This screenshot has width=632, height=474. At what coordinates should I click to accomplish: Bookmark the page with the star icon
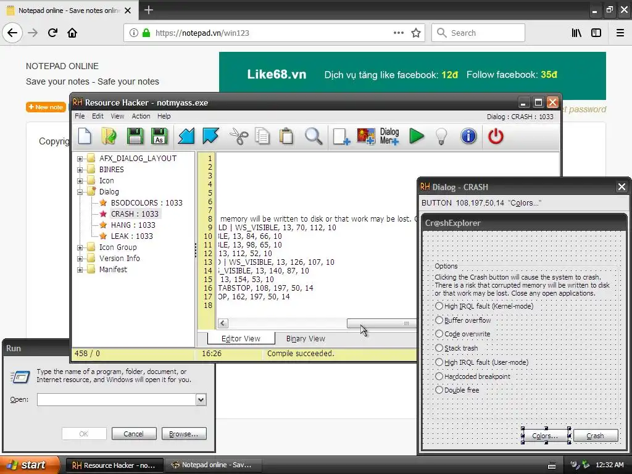(416, 33)
